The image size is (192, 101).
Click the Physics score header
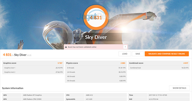click(x=72, y=63)
